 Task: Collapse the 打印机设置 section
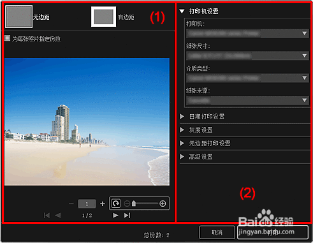click(x=182, y=11)
